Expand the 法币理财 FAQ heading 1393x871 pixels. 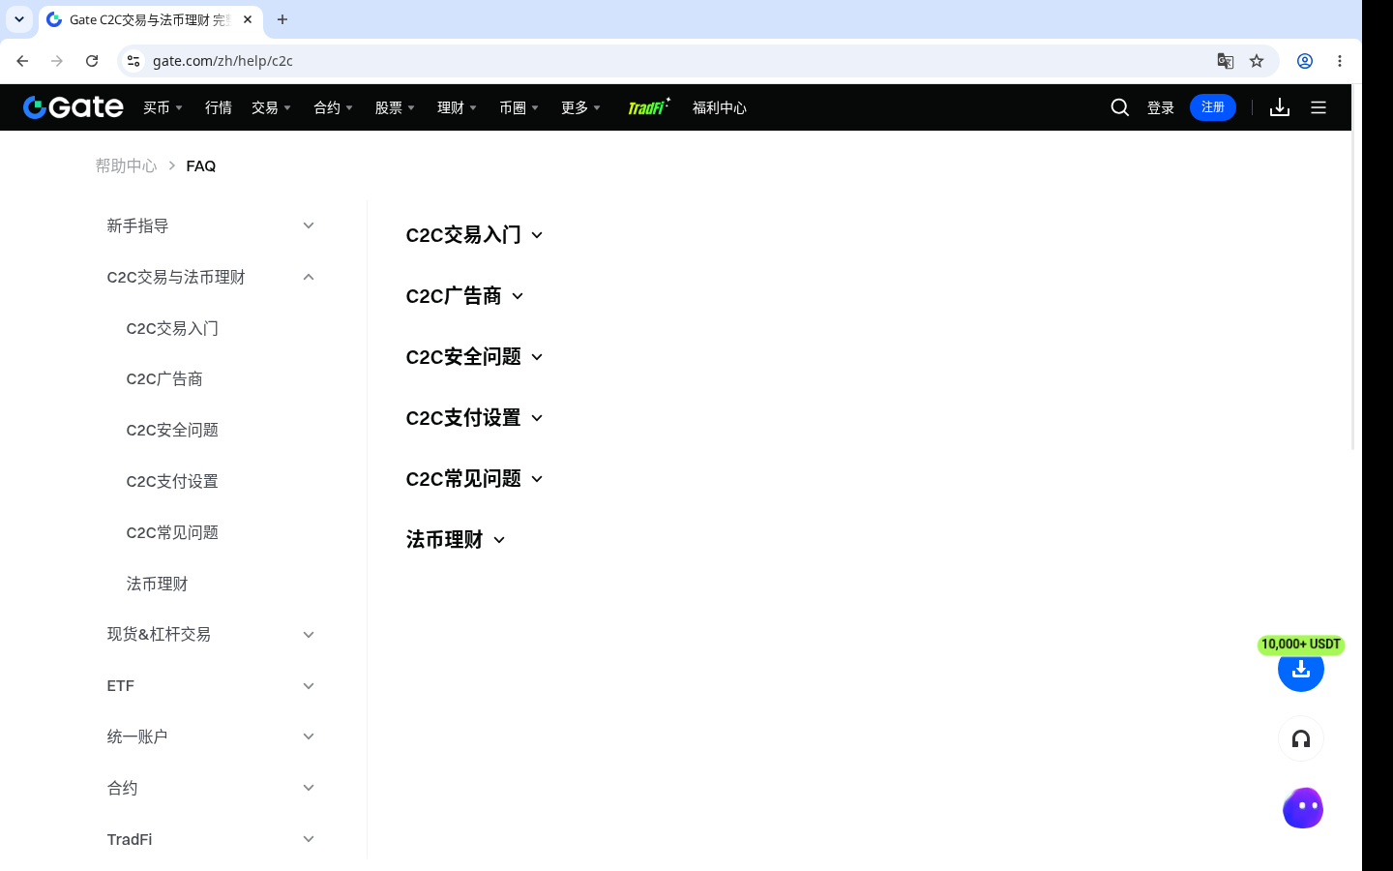(x=455, y=540)
